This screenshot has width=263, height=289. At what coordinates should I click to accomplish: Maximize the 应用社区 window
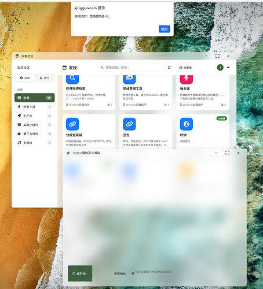tap(217, 56)
